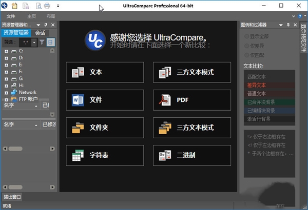The image size is (308, 210).
Task: Click the copy document icon in quick toolbar
Action: pyautogui.click(x=26, y=6)
